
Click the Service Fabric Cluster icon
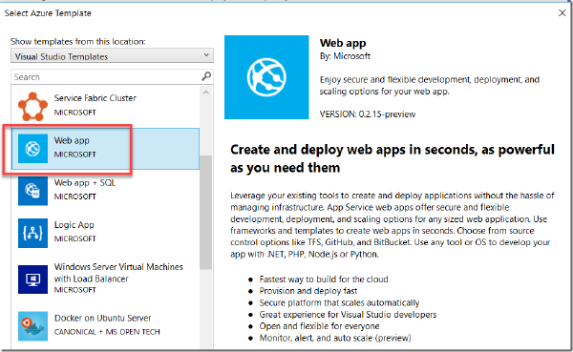click(32, 107)
